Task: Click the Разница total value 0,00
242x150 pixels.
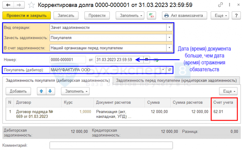Action: coord(219,131)
